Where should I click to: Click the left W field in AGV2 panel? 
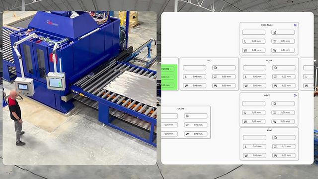click(x=254, y=121)
